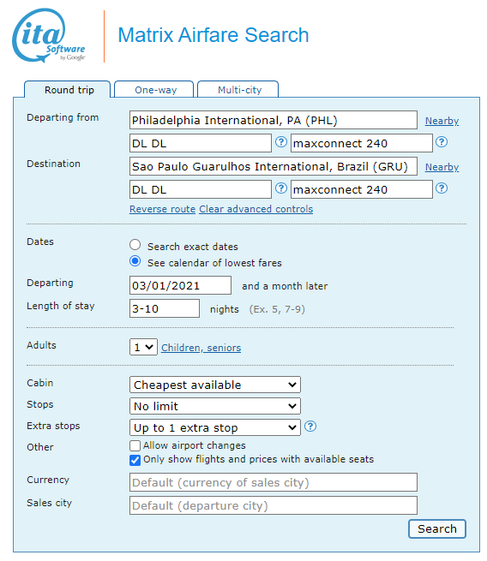Click the Search button
This screenshot has width=487, height=561.
[437, 529]
